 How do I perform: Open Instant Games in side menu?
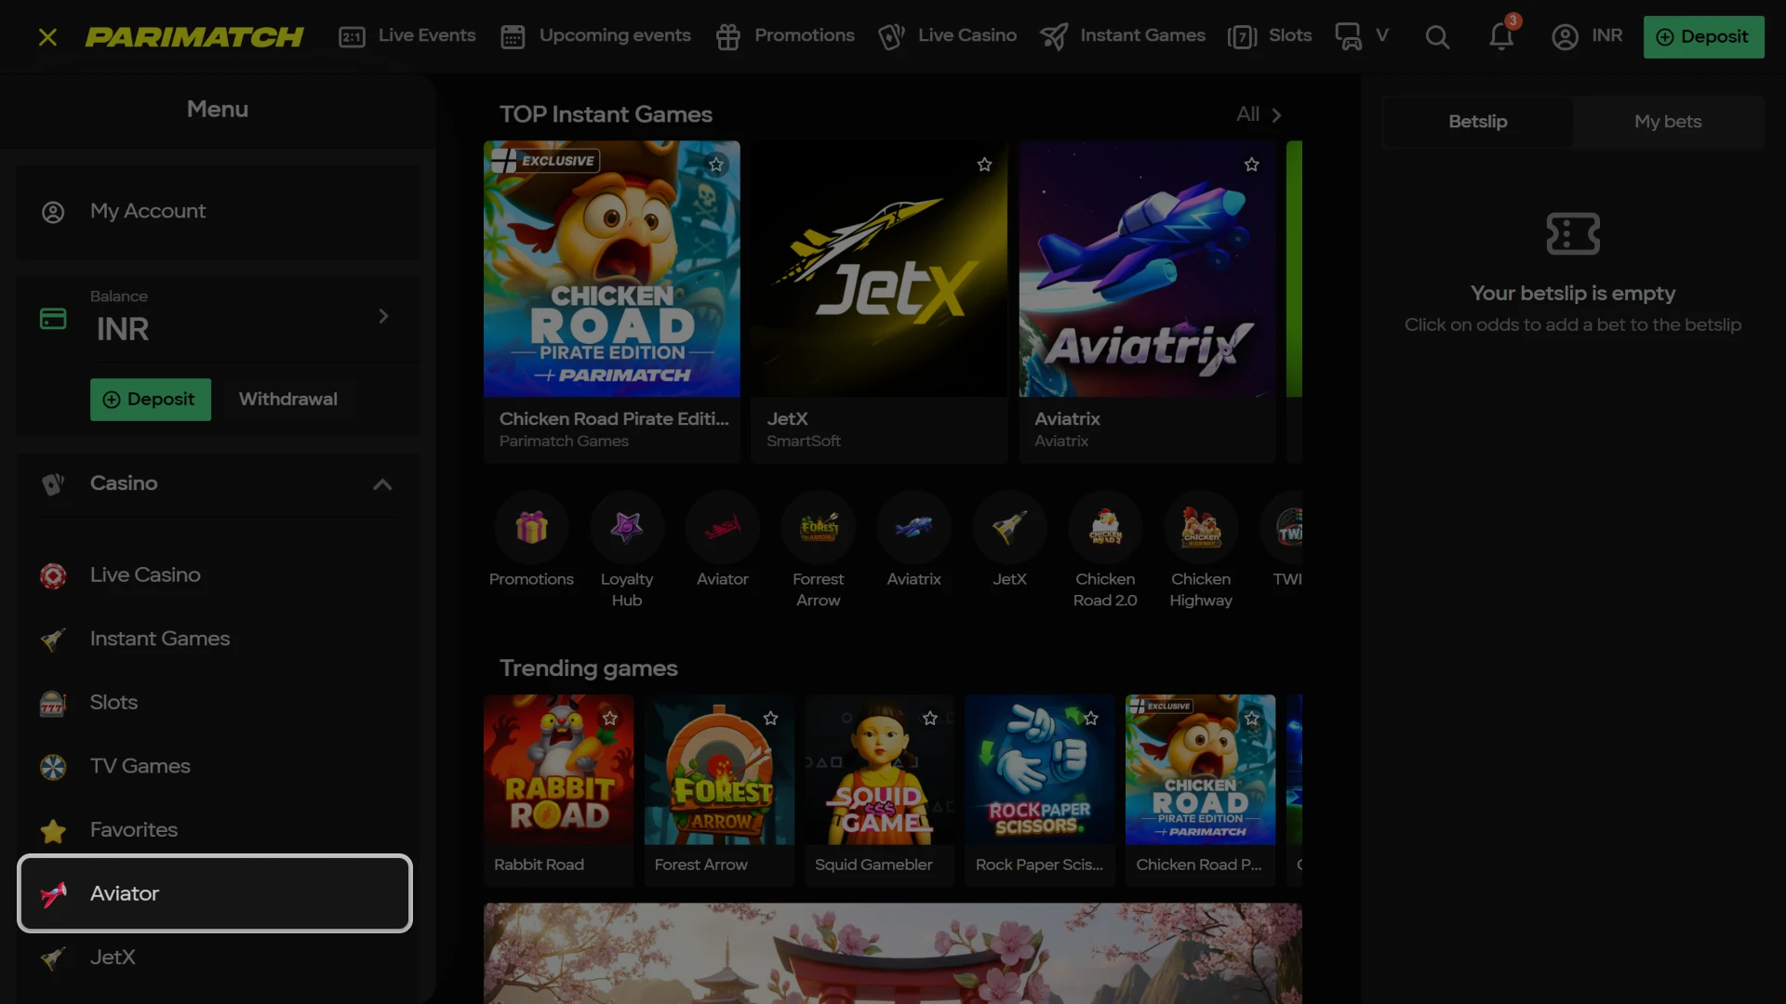(218, 640)
